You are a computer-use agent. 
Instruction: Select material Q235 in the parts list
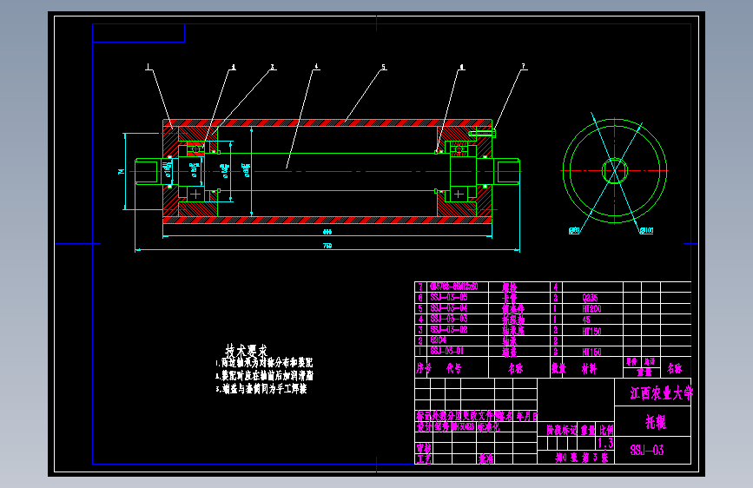tap(590, 298)
